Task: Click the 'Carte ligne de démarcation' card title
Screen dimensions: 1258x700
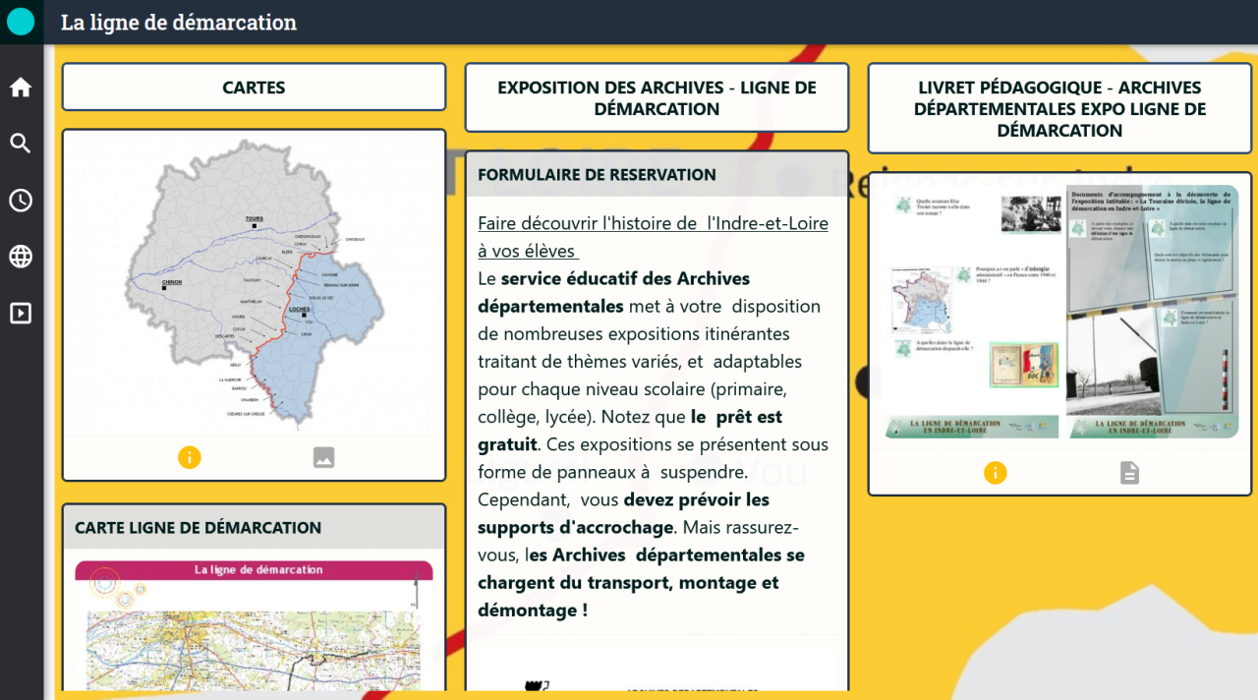Action: pos(199,528)
